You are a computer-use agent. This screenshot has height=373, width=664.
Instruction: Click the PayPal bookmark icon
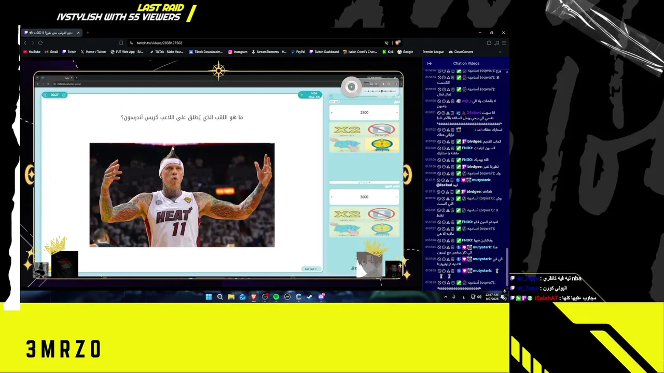[293, 52]
